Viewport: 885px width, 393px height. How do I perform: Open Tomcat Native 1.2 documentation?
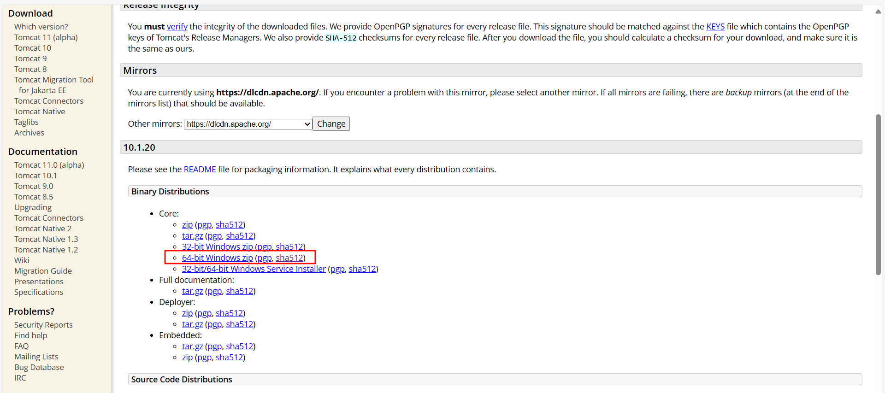(46, 250)
